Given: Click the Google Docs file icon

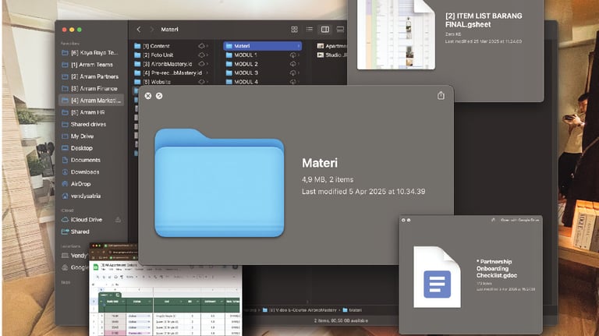Looking at the screenshot, I should pyautogui.click(x=437, y=278).
